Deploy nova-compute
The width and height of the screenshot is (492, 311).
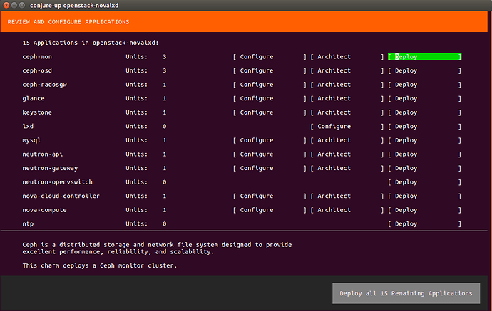tap(424, 210)
